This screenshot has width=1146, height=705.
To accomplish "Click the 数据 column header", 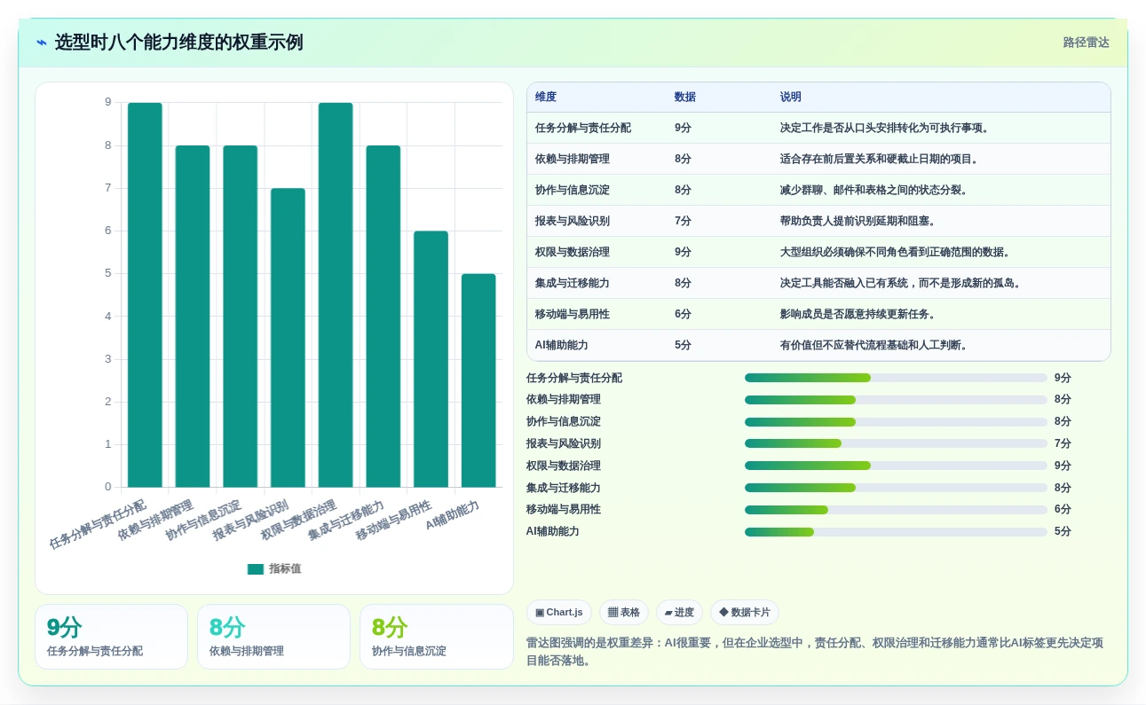I will click(684, 97).
